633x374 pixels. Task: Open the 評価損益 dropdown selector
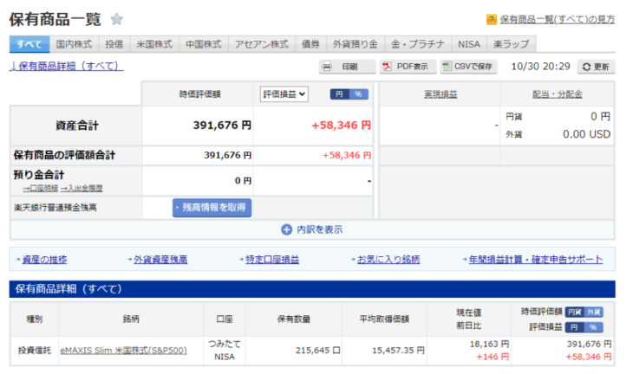[x=284, y=94]
